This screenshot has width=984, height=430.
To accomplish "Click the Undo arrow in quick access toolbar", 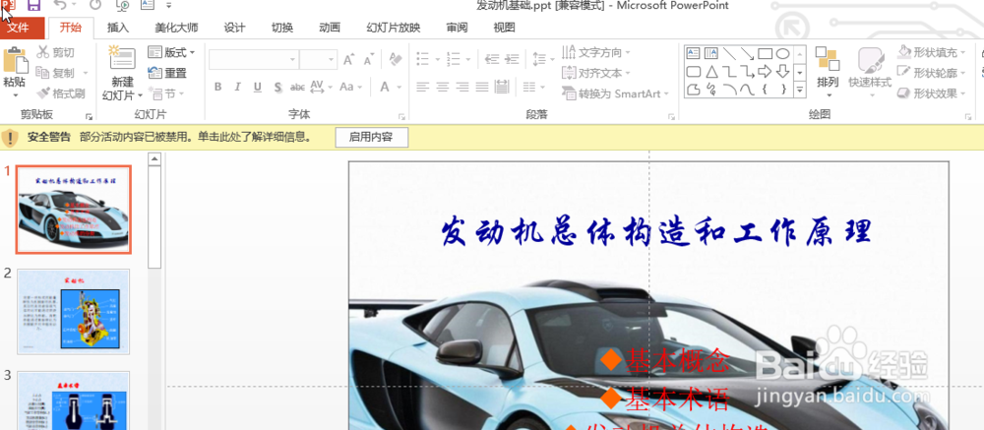I will [x=60, y=6].
